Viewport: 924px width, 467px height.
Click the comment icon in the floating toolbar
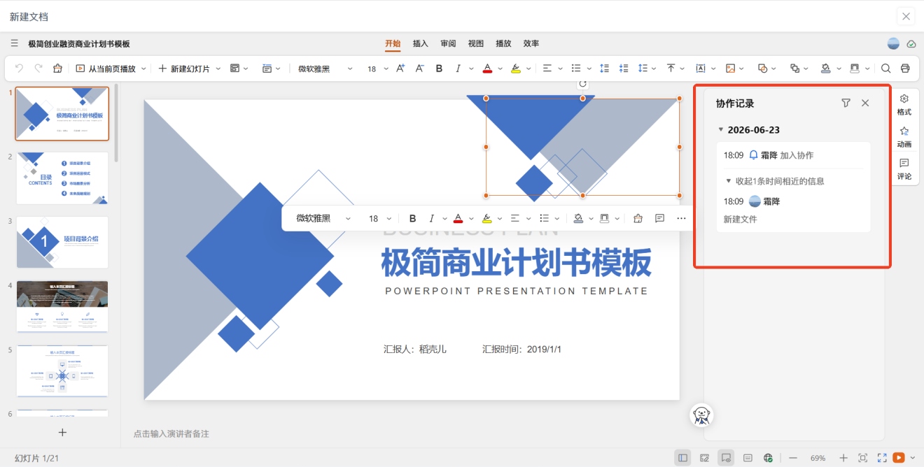659,218
